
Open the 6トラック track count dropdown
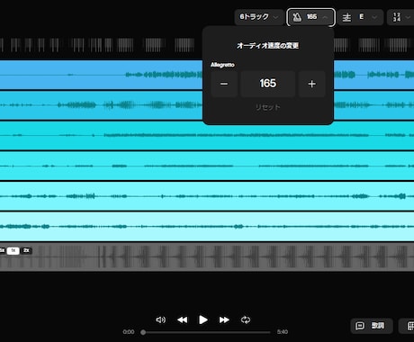click(259, 17)
